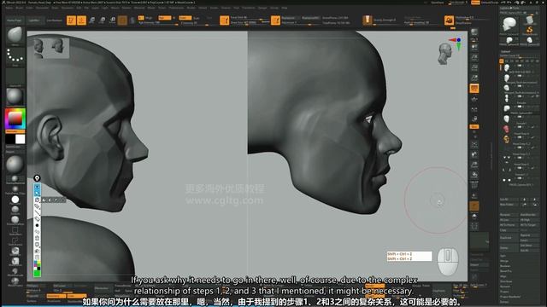Toggle Xyz rotation mode

[x=474, y=127]
